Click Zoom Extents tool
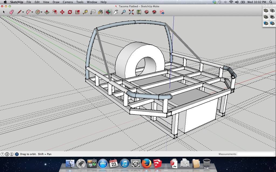 (131, 12)
